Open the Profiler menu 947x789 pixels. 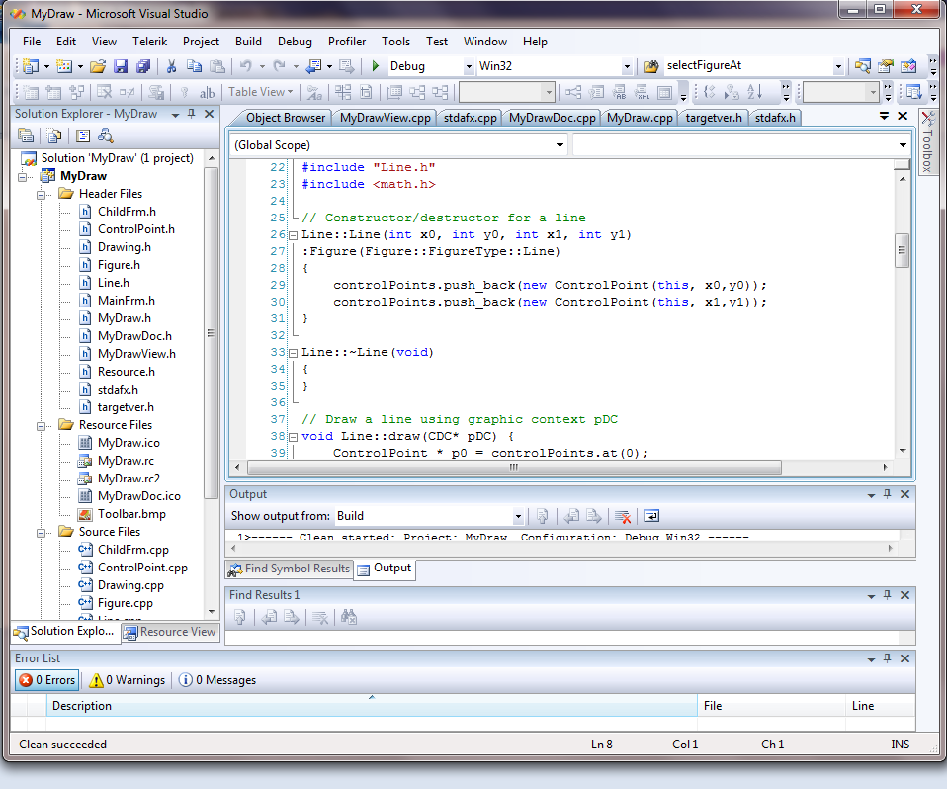(347, 42)
